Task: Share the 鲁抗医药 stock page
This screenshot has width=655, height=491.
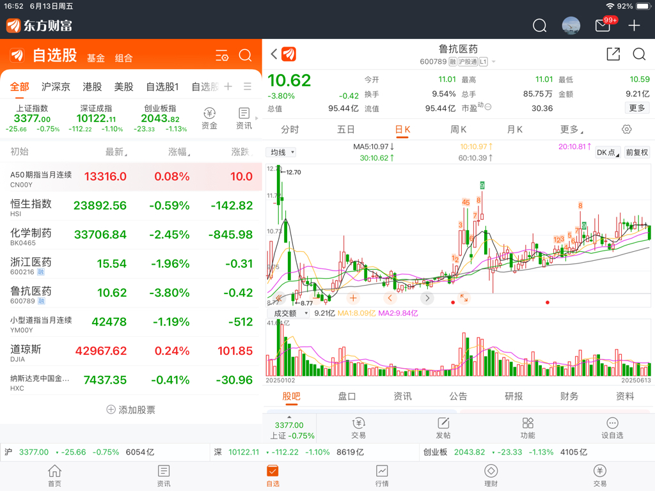Action: tap(613, 54)
